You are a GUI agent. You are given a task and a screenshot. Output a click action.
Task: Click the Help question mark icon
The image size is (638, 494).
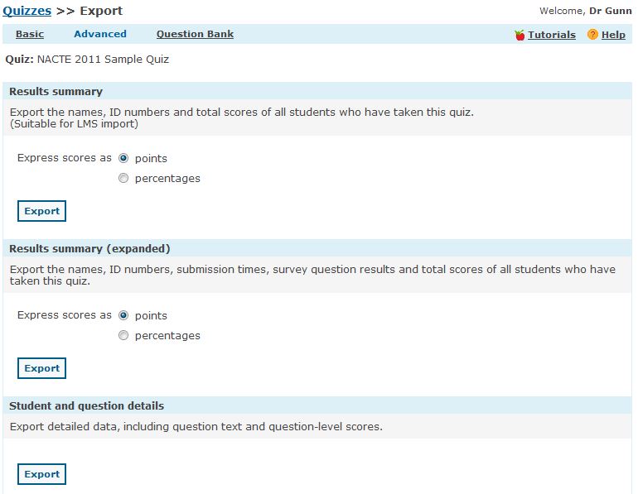[592, 35]
